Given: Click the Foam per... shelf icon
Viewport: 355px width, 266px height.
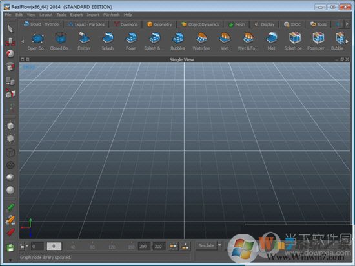Looking at the screenshot, I should [318, 42].
